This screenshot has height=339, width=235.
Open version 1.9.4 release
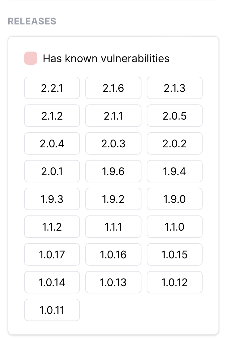point(175,171)
